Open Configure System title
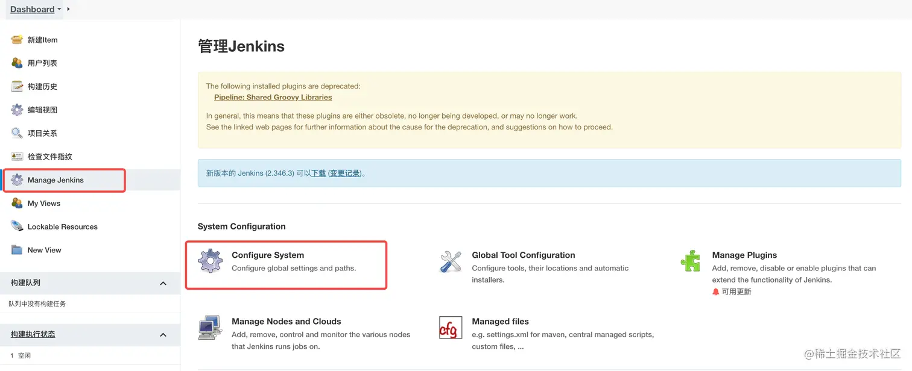The image size is (912, 371). 268,255
